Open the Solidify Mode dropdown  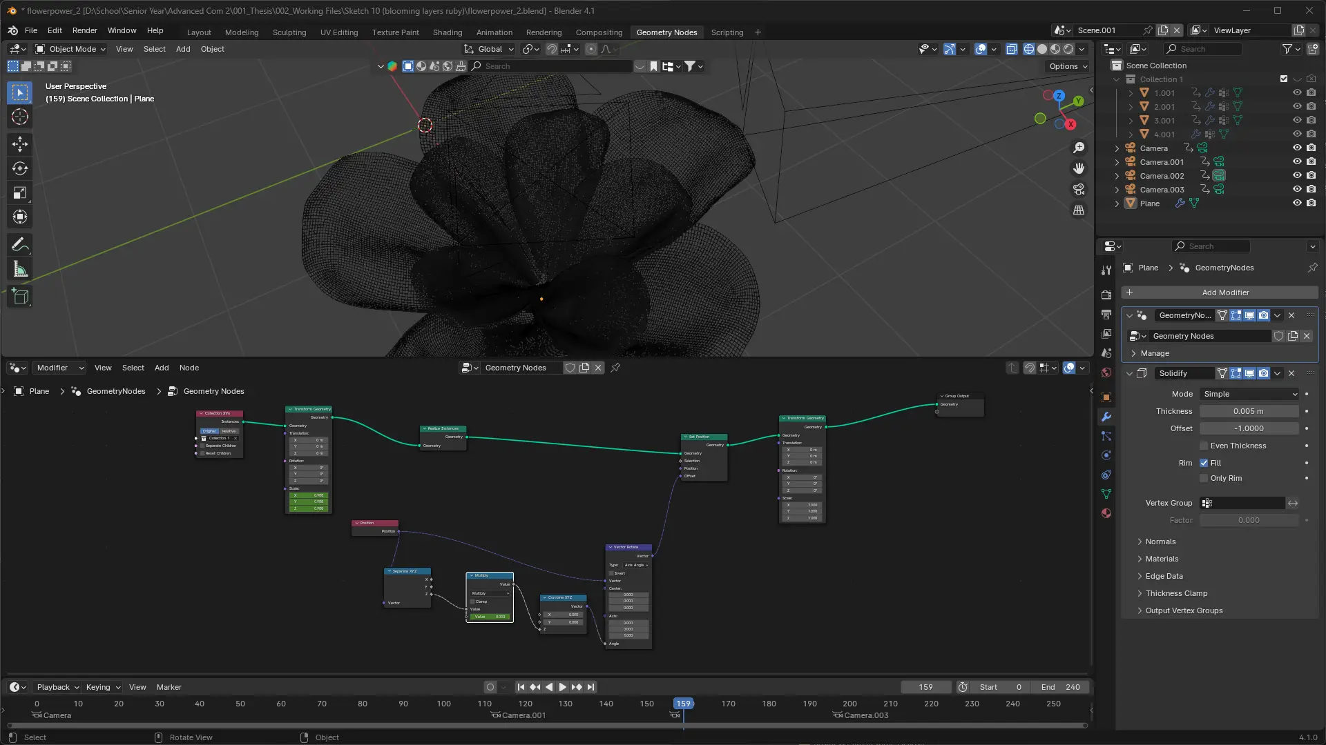click(1249, 394)
